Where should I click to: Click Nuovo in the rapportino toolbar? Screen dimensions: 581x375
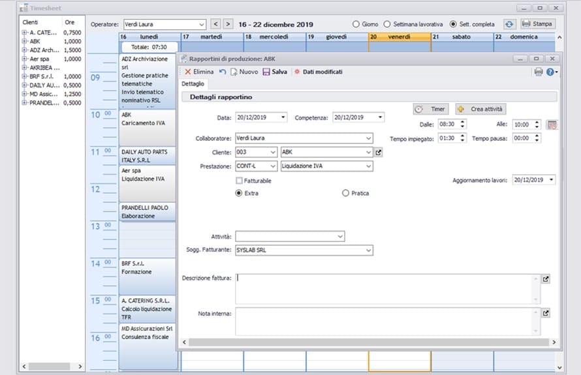point(243,72)
